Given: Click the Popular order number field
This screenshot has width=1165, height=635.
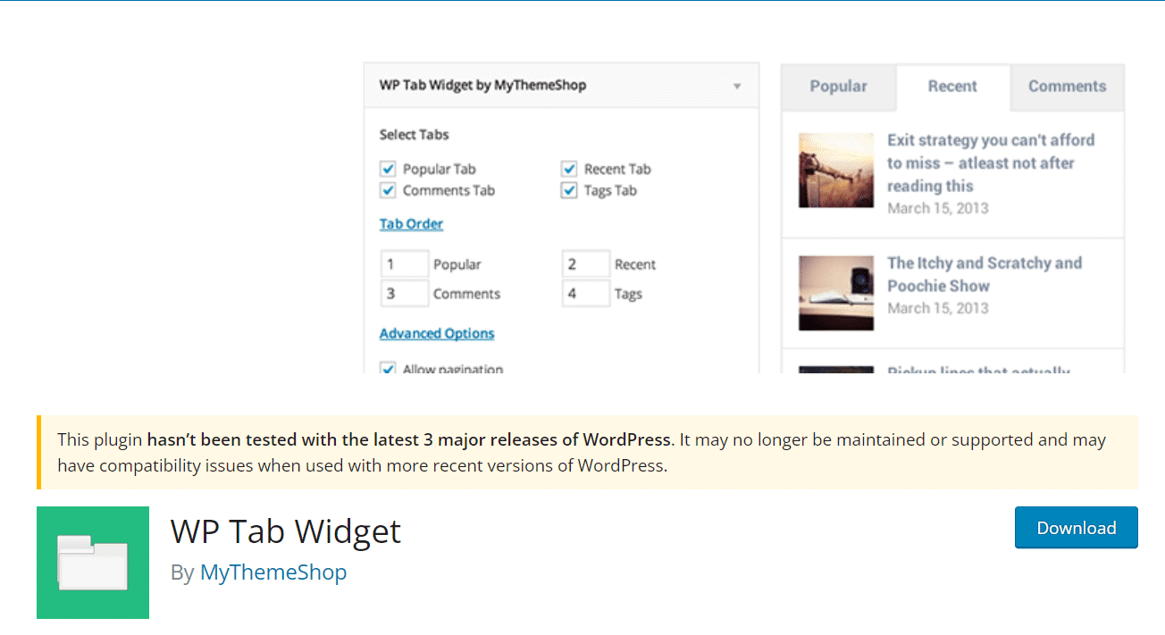Looking at the screenshot, I should click(405, 263).
